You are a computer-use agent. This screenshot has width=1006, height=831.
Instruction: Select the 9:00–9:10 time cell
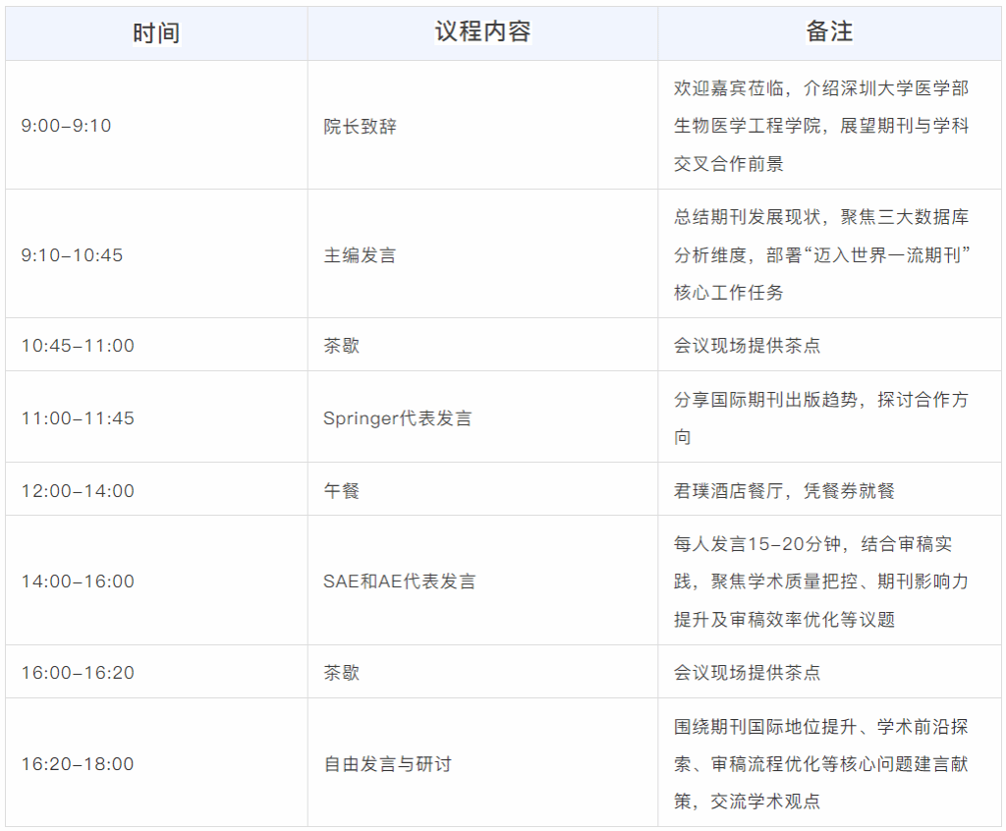point(67,126)
